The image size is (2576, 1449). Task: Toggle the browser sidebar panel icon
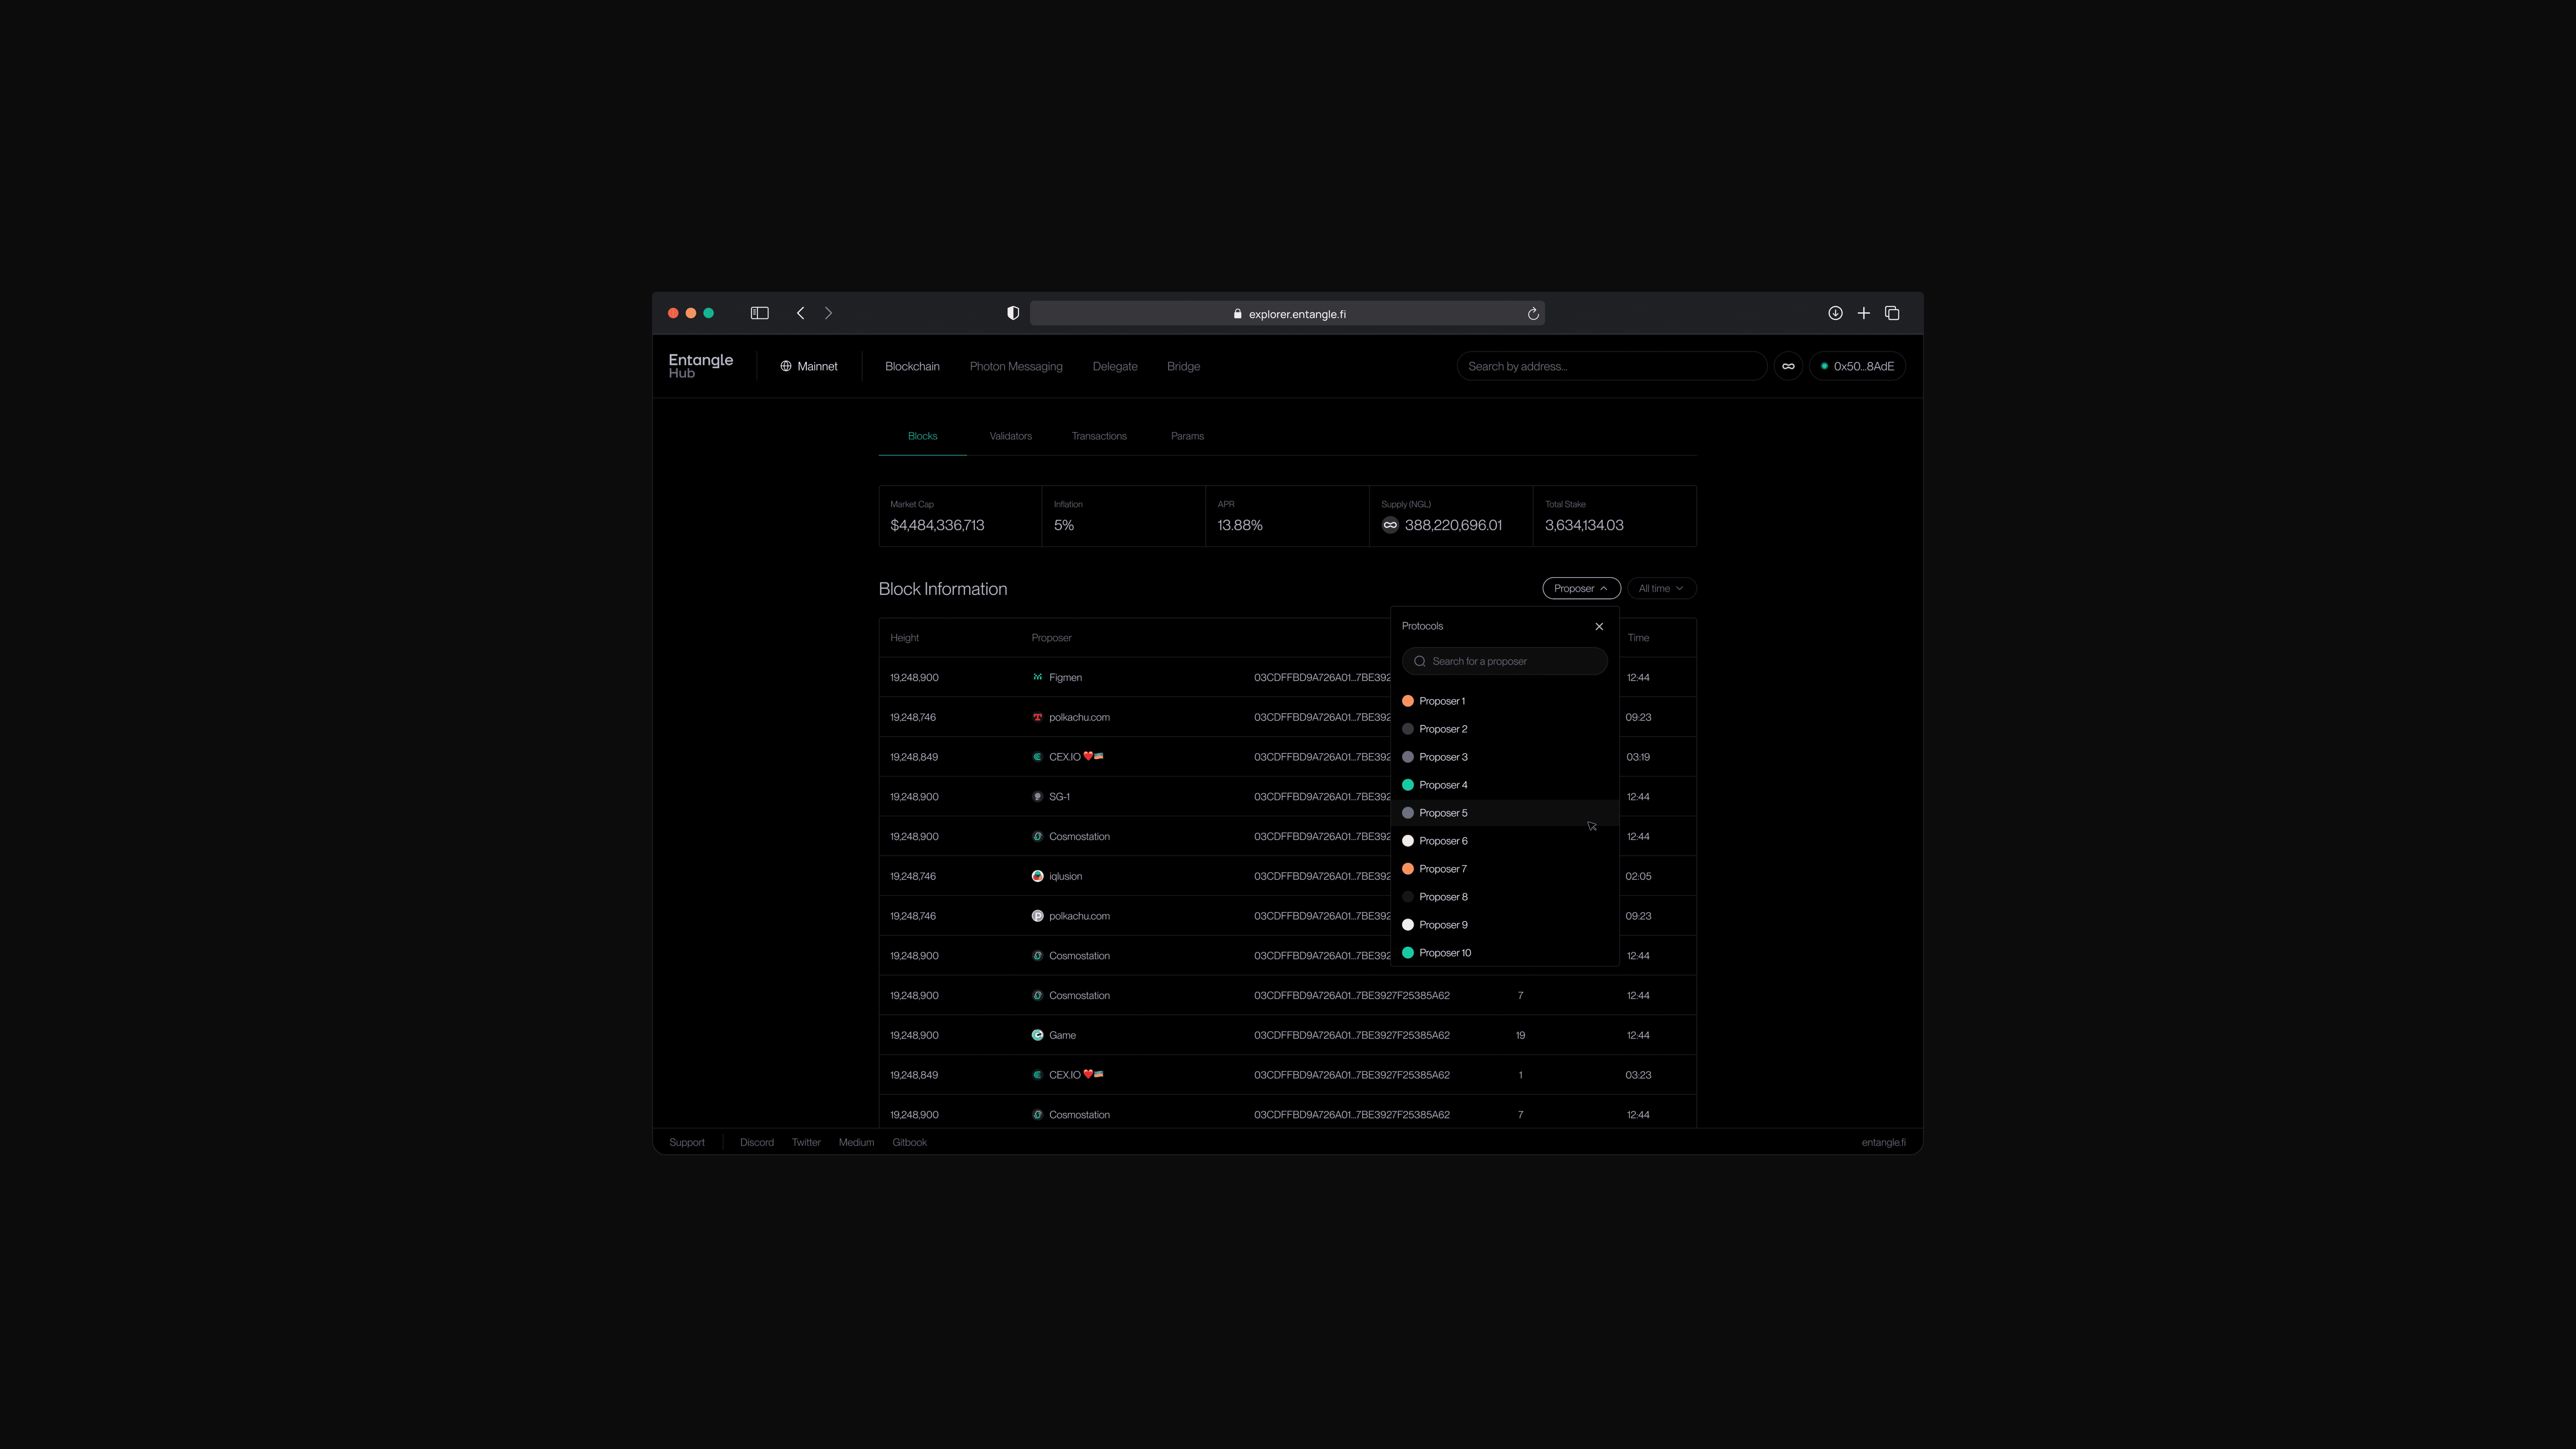[760, 313]
